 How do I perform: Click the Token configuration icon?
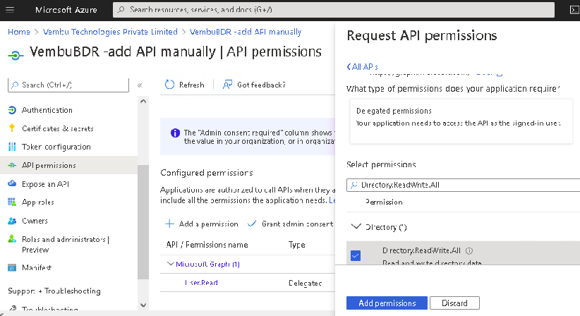point(12,147)
